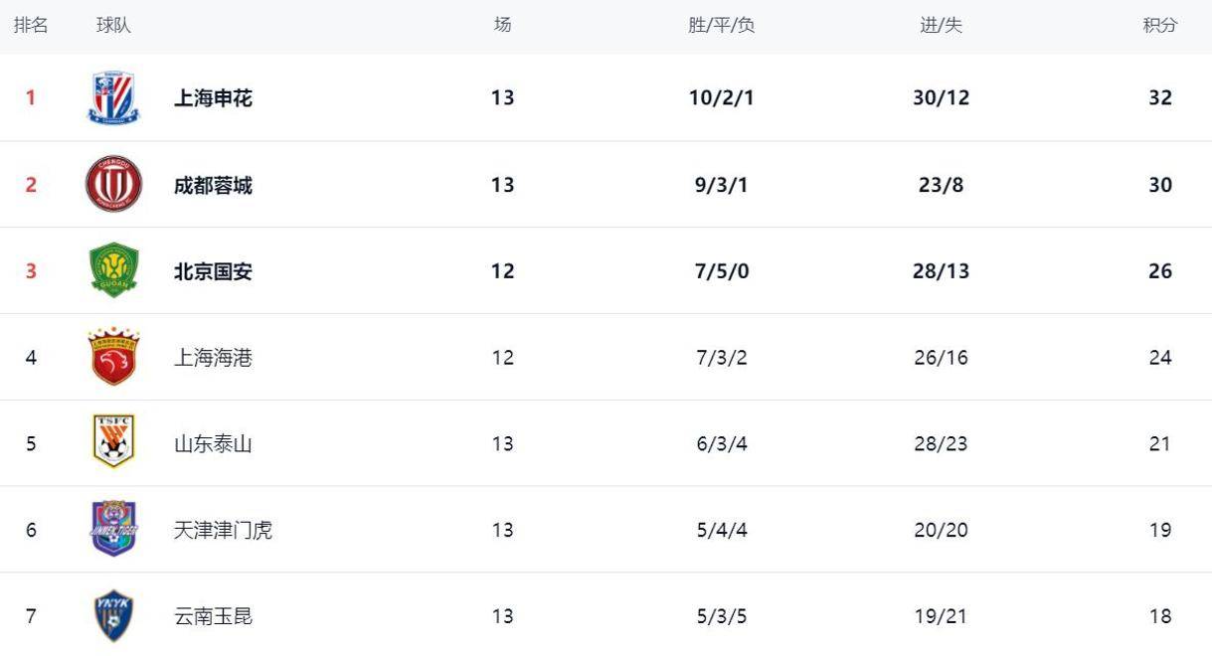Viewport: 1212px width, 656px height.
Task: Open the 云南玉昆 team page
Action: (213, 616)
